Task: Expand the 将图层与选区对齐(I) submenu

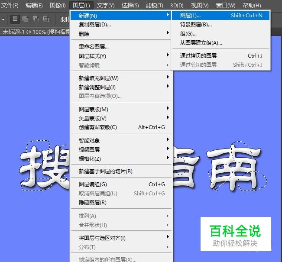Action: pos(120,238)
